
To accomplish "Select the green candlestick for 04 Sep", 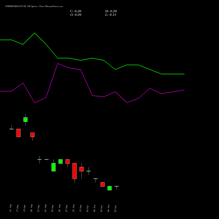I will click(109, 188).
